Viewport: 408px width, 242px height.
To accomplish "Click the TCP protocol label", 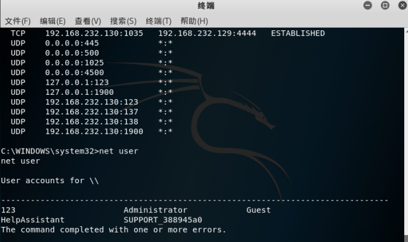I will [18, 33].
